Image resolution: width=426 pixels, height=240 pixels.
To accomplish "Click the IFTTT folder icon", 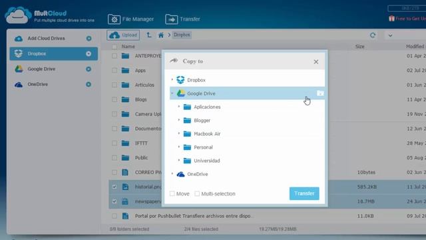I will click(x=125, y=143).
